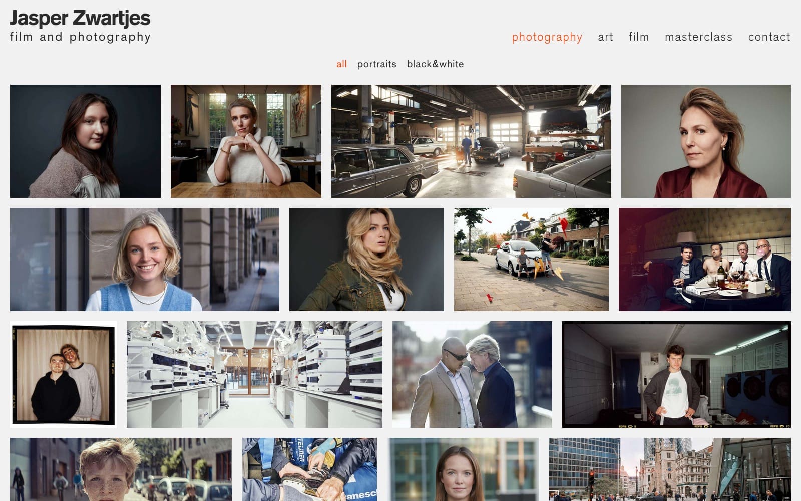Open portrait of girl on dark background
The height and width of the screenshot is (501, 801).
pos(85,141)
